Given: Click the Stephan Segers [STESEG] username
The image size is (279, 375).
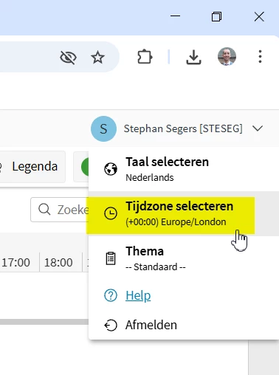Looking at the screenshot, I should 183,128.
